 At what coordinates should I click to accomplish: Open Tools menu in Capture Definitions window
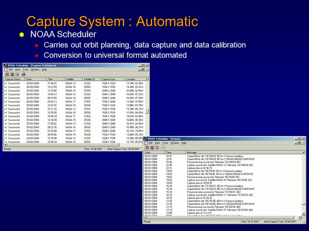coord(25,70)
